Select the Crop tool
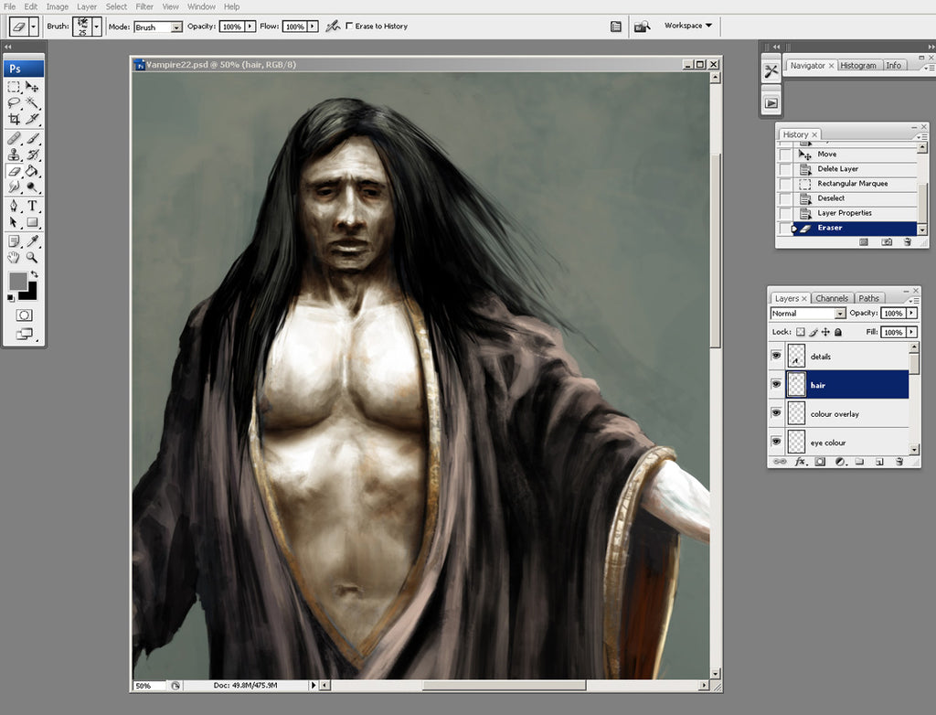The image size is (936, 715). (x=14, y=119)
